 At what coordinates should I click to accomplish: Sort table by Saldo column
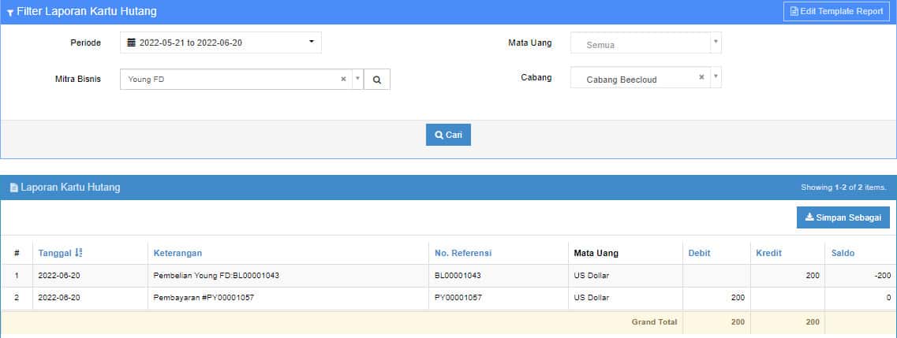point(843,253)
